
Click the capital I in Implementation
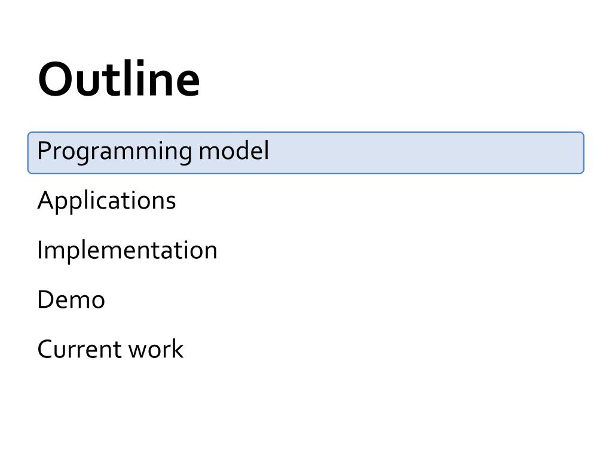click(40, 250)
